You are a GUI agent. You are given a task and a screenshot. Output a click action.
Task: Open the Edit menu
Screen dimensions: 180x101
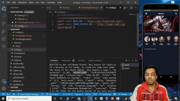[14, 3]
